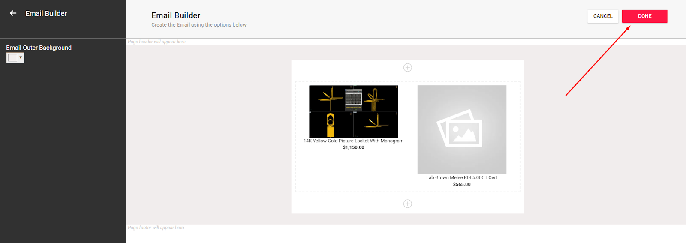Add a section with the bottom plus icon
This screenshot has width=686, height=243.
(408, 204)
